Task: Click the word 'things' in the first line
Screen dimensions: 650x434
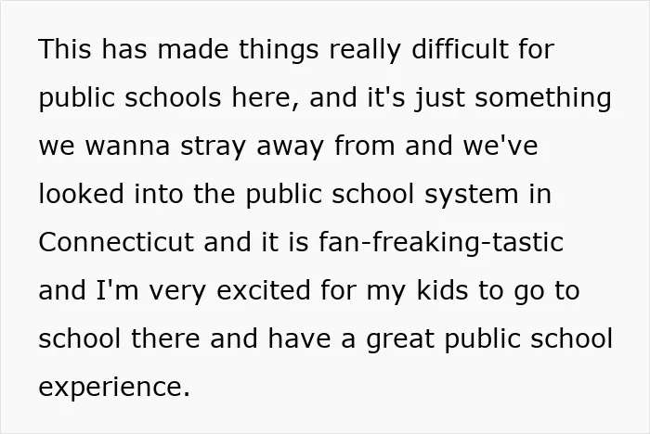Action: [279, 50]
